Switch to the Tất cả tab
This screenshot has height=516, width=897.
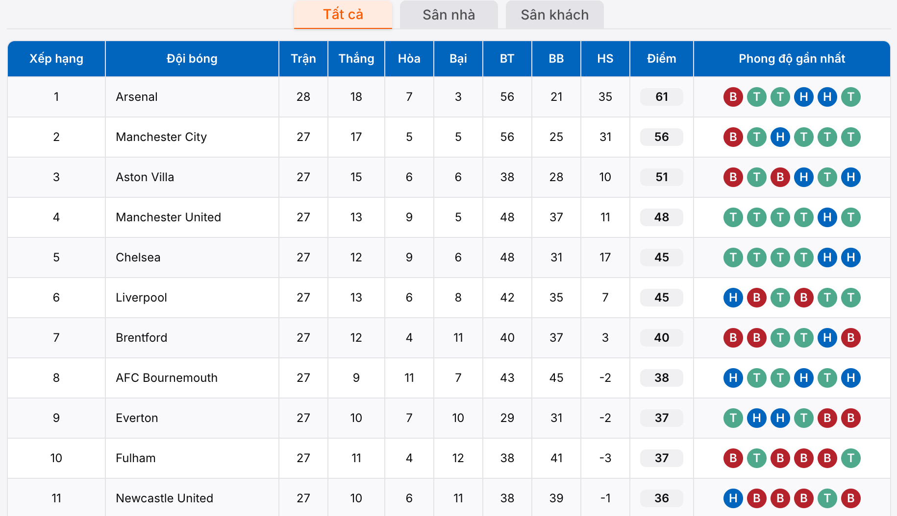pyautogui.click(x=343, y=15)
